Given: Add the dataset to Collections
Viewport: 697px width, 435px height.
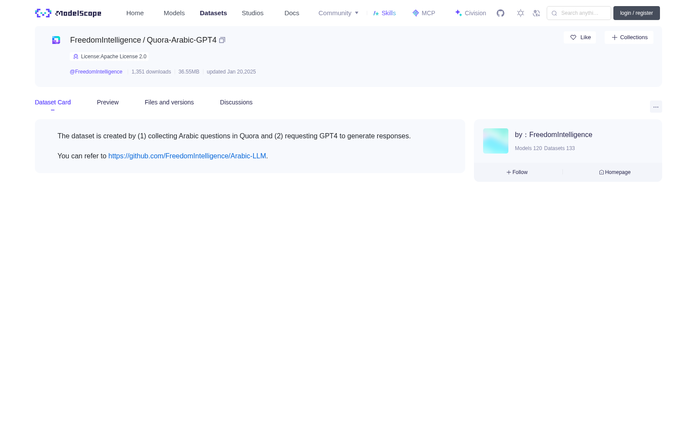Looking at the screenshot, I should pos(629,37).
